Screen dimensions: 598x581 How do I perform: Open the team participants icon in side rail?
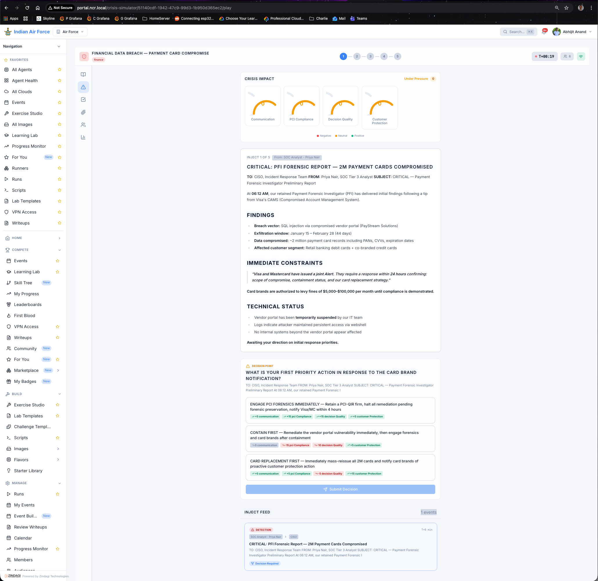click(83, 124)
